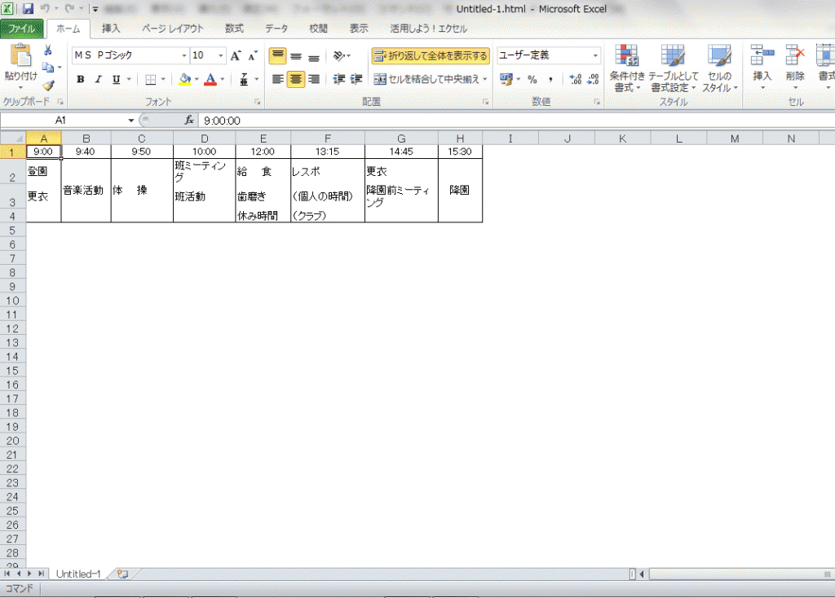The height and width of the screenshot is (598, 835).
Task: Toggle Bold formatting
Action: point(81,80)
